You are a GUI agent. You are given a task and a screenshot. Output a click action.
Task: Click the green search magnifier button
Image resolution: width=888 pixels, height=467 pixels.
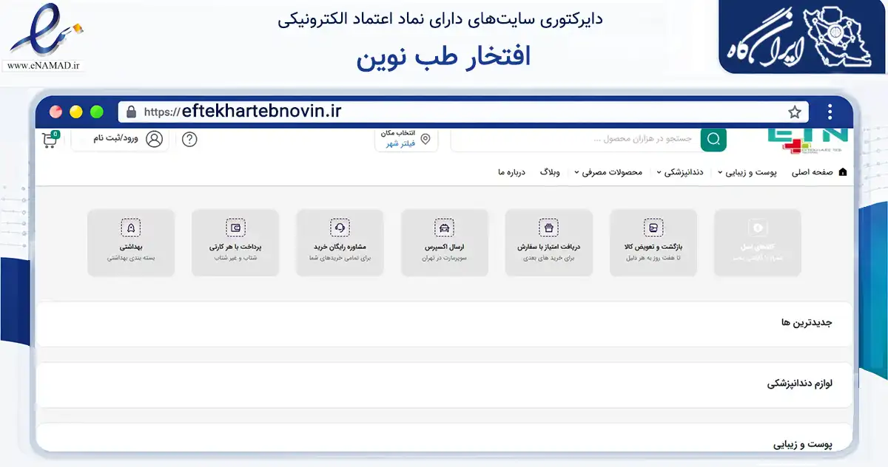713,139
